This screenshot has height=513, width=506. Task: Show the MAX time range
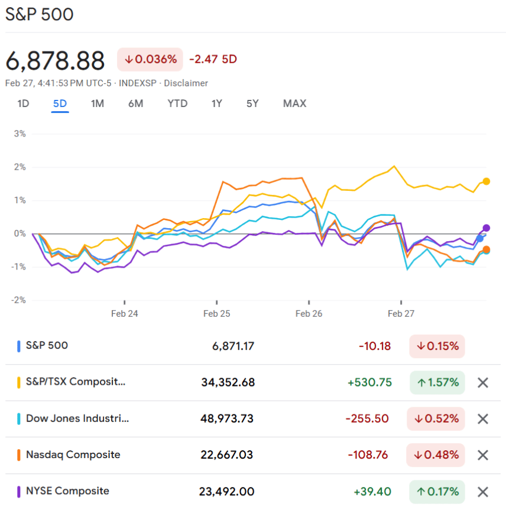click(x=294, y=103)
